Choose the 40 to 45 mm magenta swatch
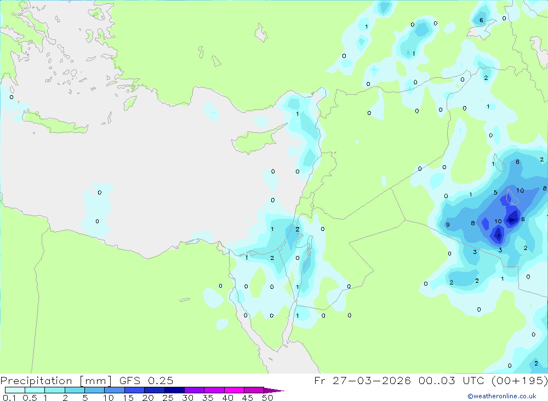The image size is (548, 401). tap(234, 390)
